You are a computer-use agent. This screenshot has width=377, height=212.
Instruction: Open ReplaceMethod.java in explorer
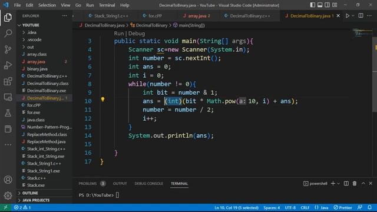coord(46,142)
